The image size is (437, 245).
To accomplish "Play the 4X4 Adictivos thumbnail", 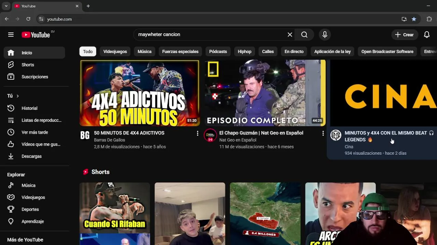I will click(139, 93).
